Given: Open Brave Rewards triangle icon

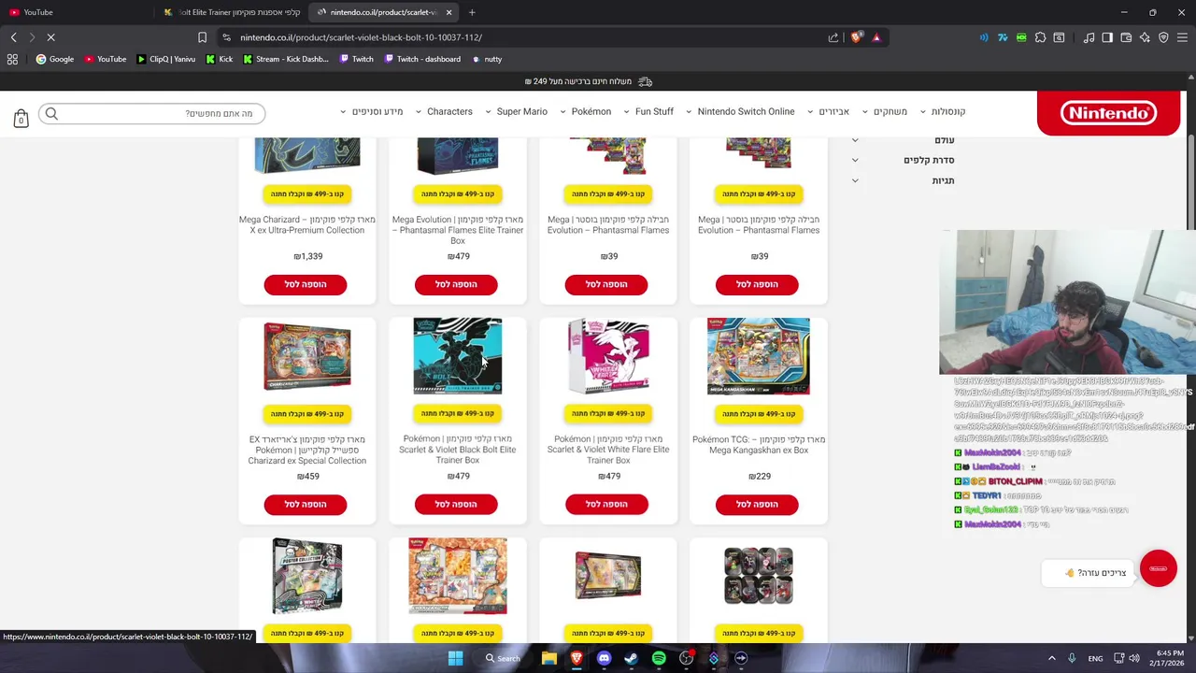Looking at the screenshot, I should tap(876, 37).
